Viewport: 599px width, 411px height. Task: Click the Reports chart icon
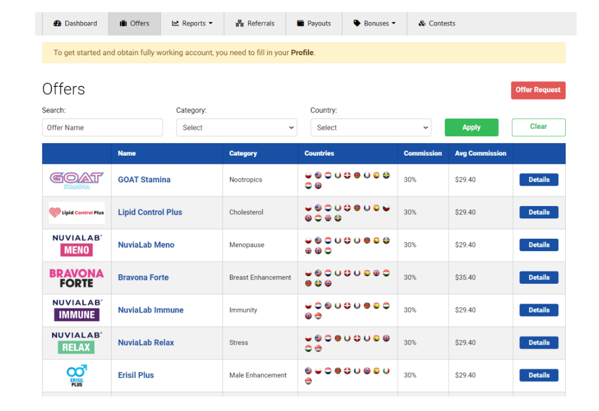pos(175,23)
